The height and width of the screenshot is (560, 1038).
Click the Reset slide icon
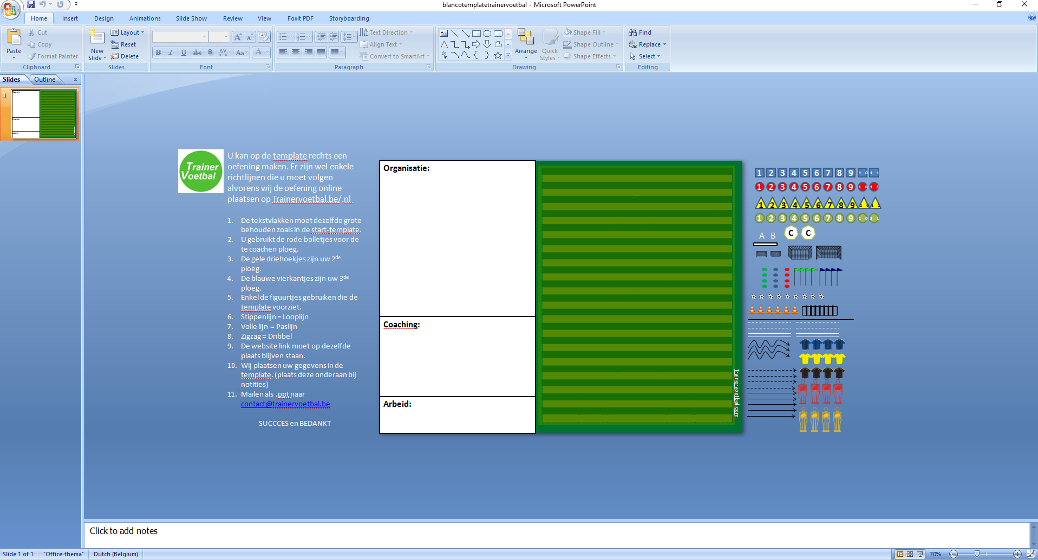coord(115,44)
